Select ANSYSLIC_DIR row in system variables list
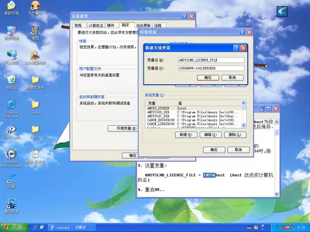Image resolution: width=310 pixels, height=232 pixels. click(x=159, y=116)
